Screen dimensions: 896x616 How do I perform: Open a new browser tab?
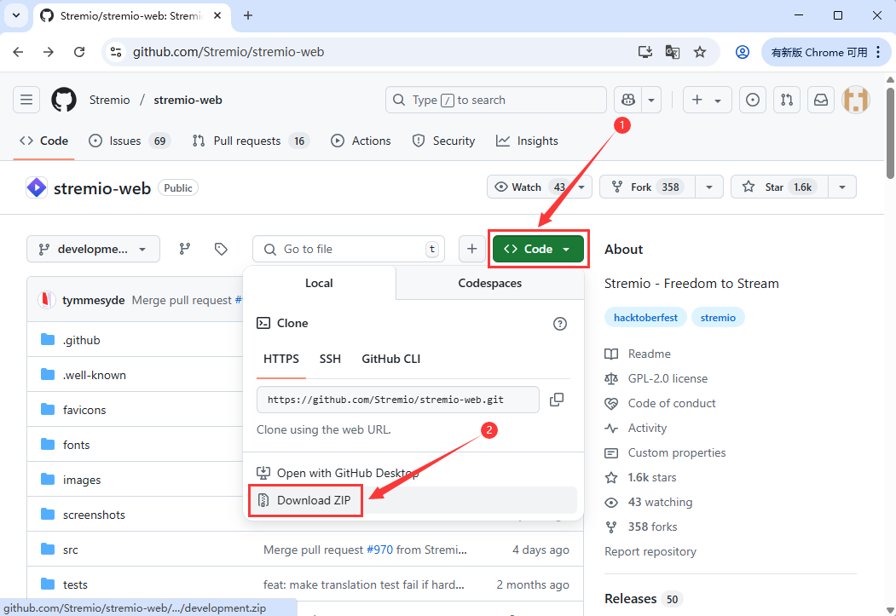[248, 15]
